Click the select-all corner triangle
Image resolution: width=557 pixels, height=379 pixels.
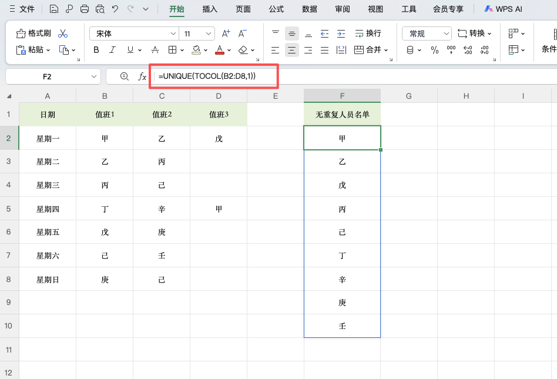[9, 96]
